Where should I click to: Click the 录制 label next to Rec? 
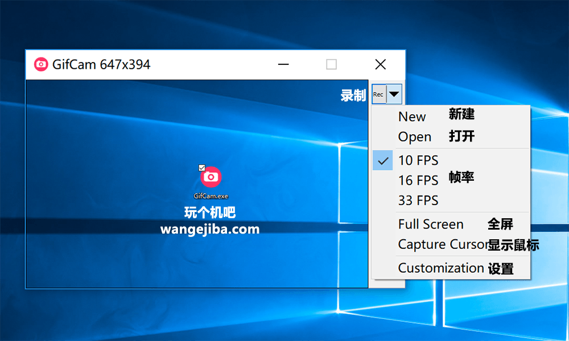coord(353,95)
